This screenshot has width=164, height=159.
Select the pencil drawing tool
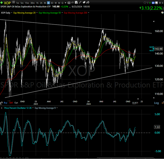pos(80,2)
